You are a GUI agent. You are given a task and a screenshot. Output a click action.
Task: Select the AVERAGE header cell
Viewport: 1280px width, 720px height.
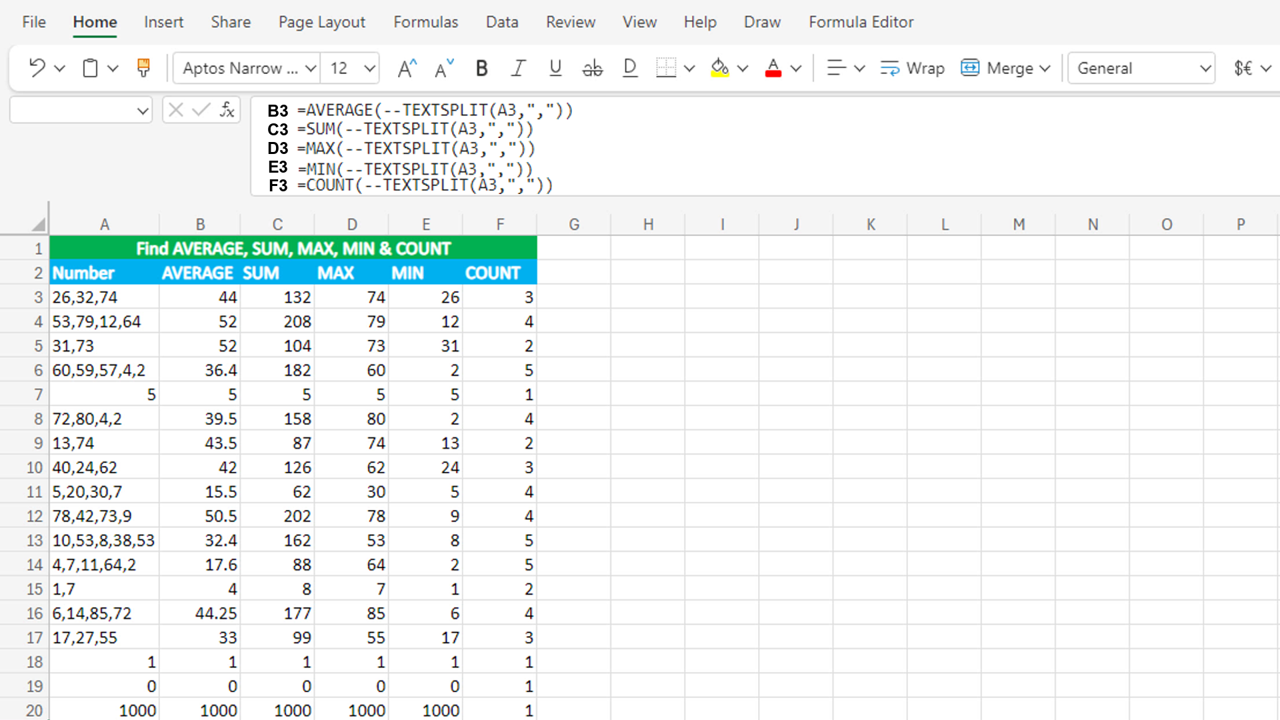pyautogui.click(x=199, y=273)
